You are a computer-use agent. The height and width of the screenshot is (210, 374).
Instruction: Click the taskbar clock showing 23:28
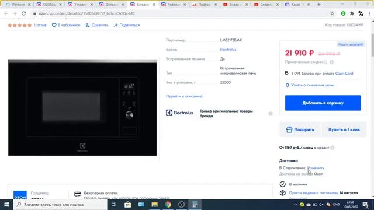click(350, 205)
